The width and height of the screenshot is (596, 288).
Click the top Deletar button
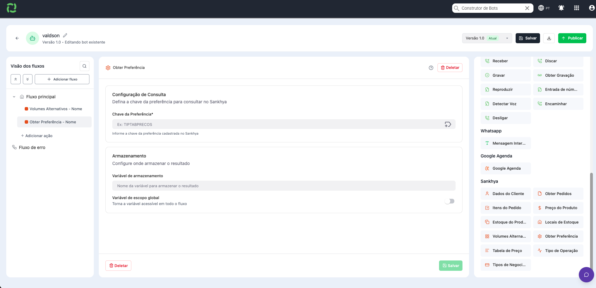(x=450, y=68)
